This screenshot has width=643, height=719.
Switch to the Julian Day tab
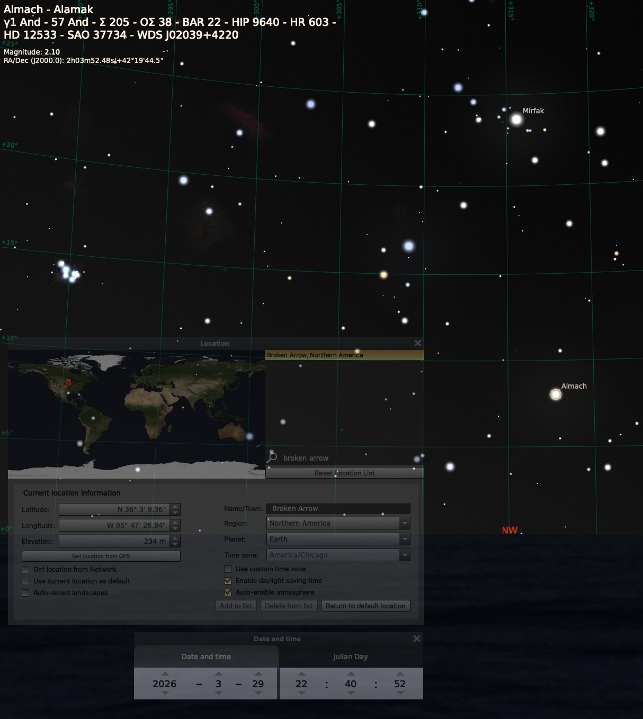click(351, 657)
